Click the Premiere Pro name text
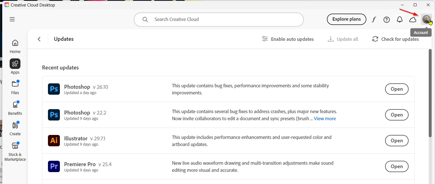Image resolution: width=435 pixels, height=184 pixels. tap(80, 164)
